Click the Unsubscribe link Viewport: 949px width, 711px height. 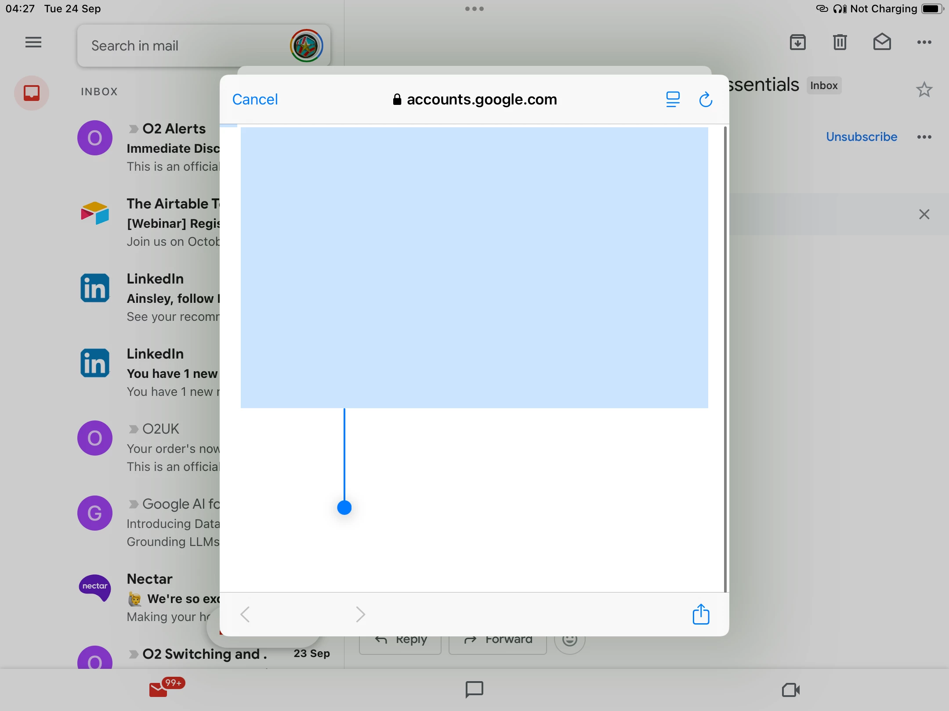[x=861, y=137]
